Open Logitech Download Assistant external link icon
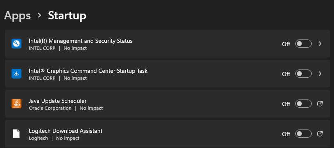The height and width of the screenshot is (148, 334). pyautogui.click(x=320, y=134)
